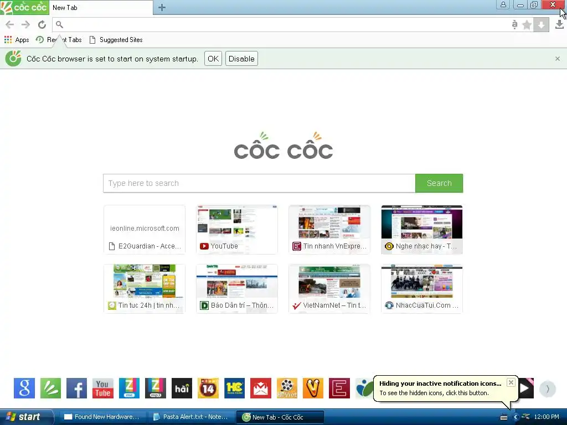Screen dimensions: 567x425
Task: Open the HDViet film reel icon
Action: tap(287, 388)
